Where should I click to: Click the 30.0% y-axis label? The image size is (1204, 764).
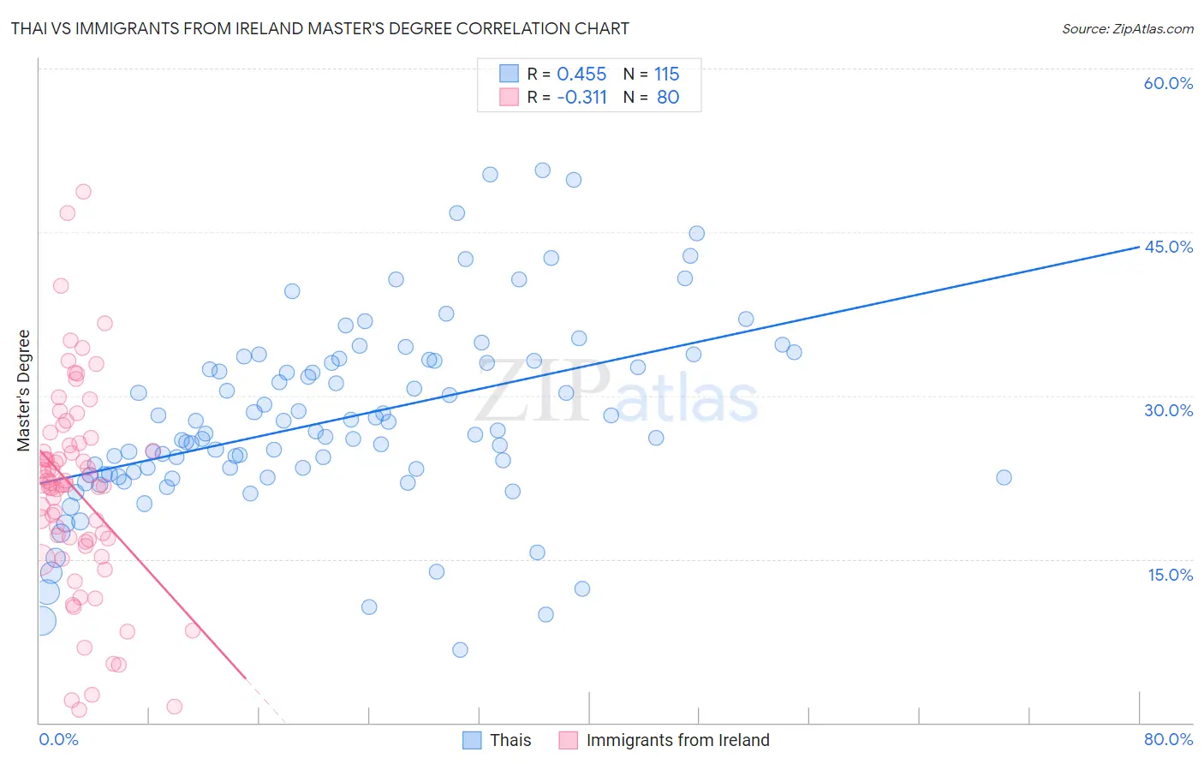(x=1168, y=410)
